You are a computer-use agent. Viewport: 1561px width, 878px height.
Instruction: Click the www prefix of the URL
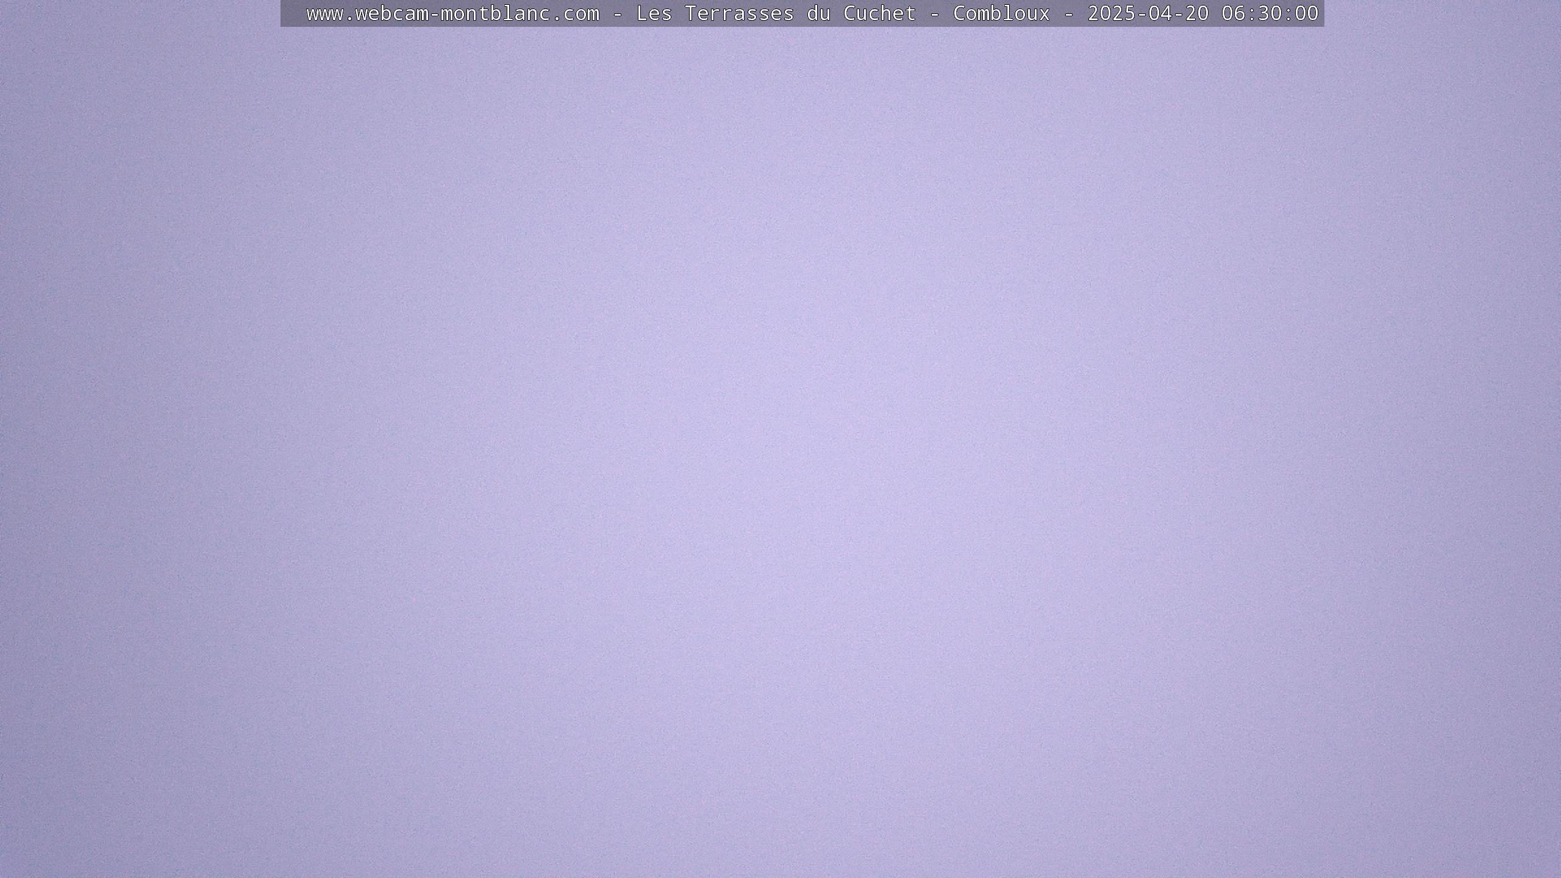(x=324, y=13)
